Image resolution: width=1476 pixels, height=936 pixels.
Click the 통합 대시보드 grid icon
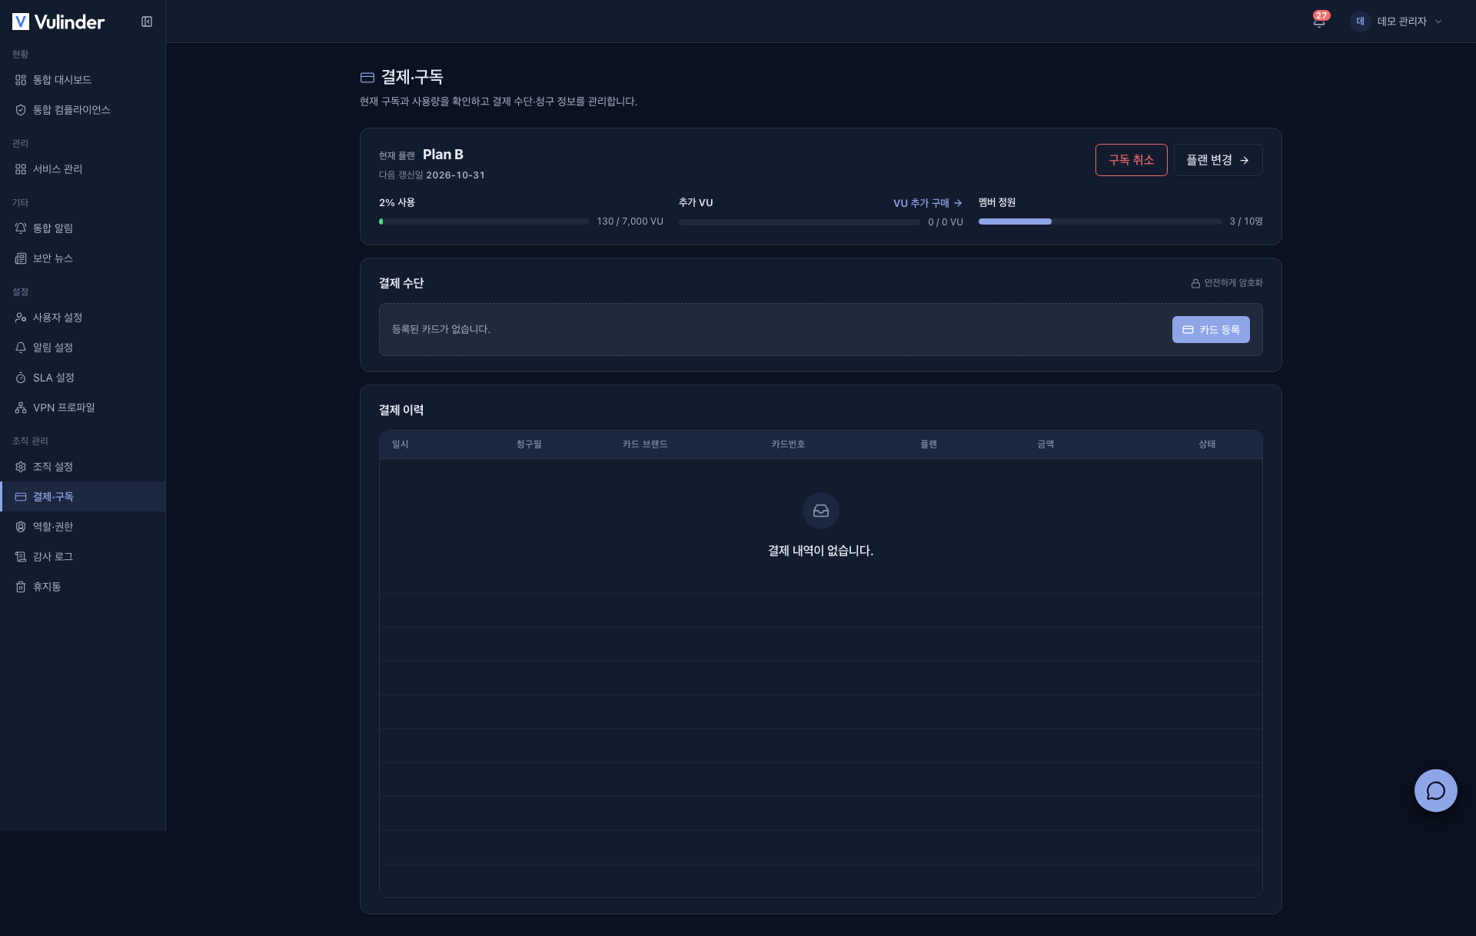[21, 80]
